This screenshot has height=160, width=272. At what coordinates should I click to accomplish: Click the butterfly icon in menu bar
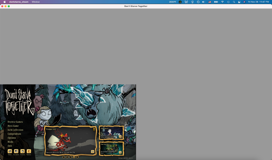(186, 2)
